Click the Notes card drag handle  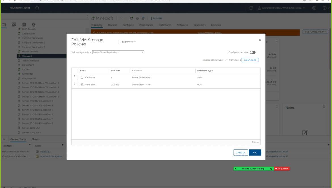[x=324, y=107]
